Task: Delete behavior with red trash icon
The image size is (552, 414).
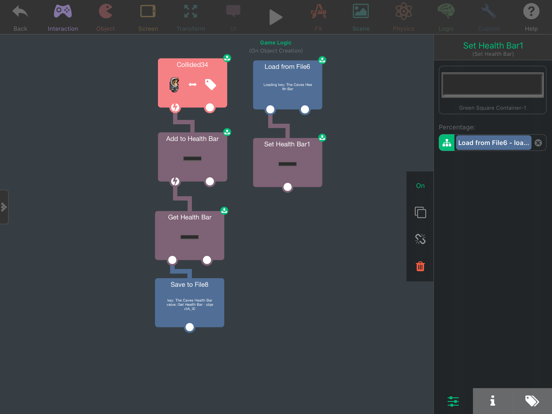Action: 420,266
